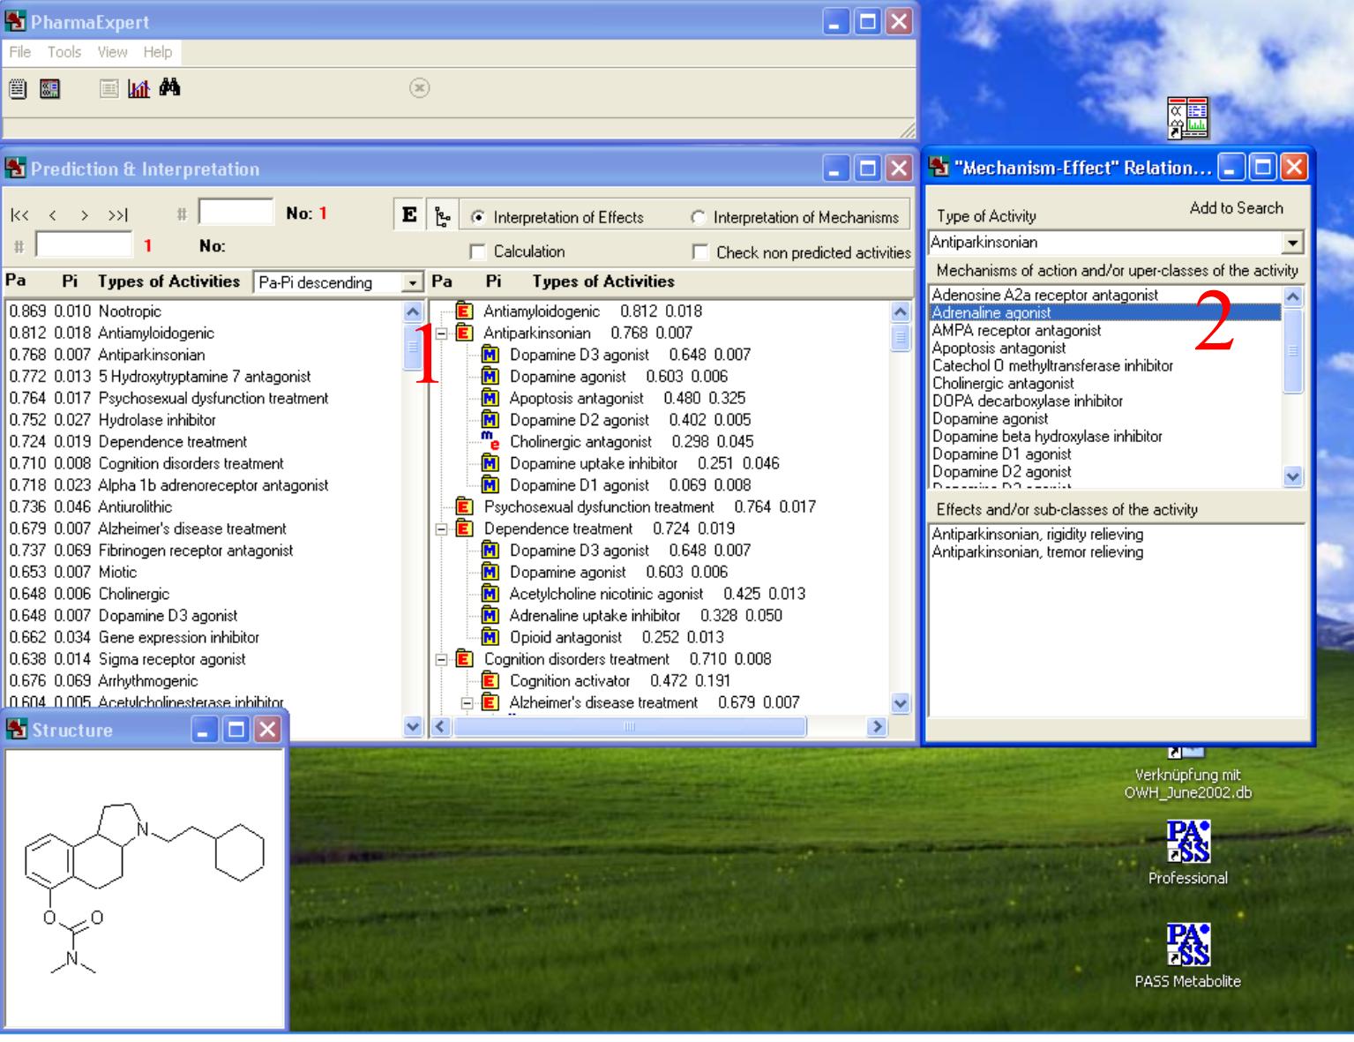Open the Help menu
Image resolution: width=1354 pixels, height=1042 pixels.
(158, 52)
